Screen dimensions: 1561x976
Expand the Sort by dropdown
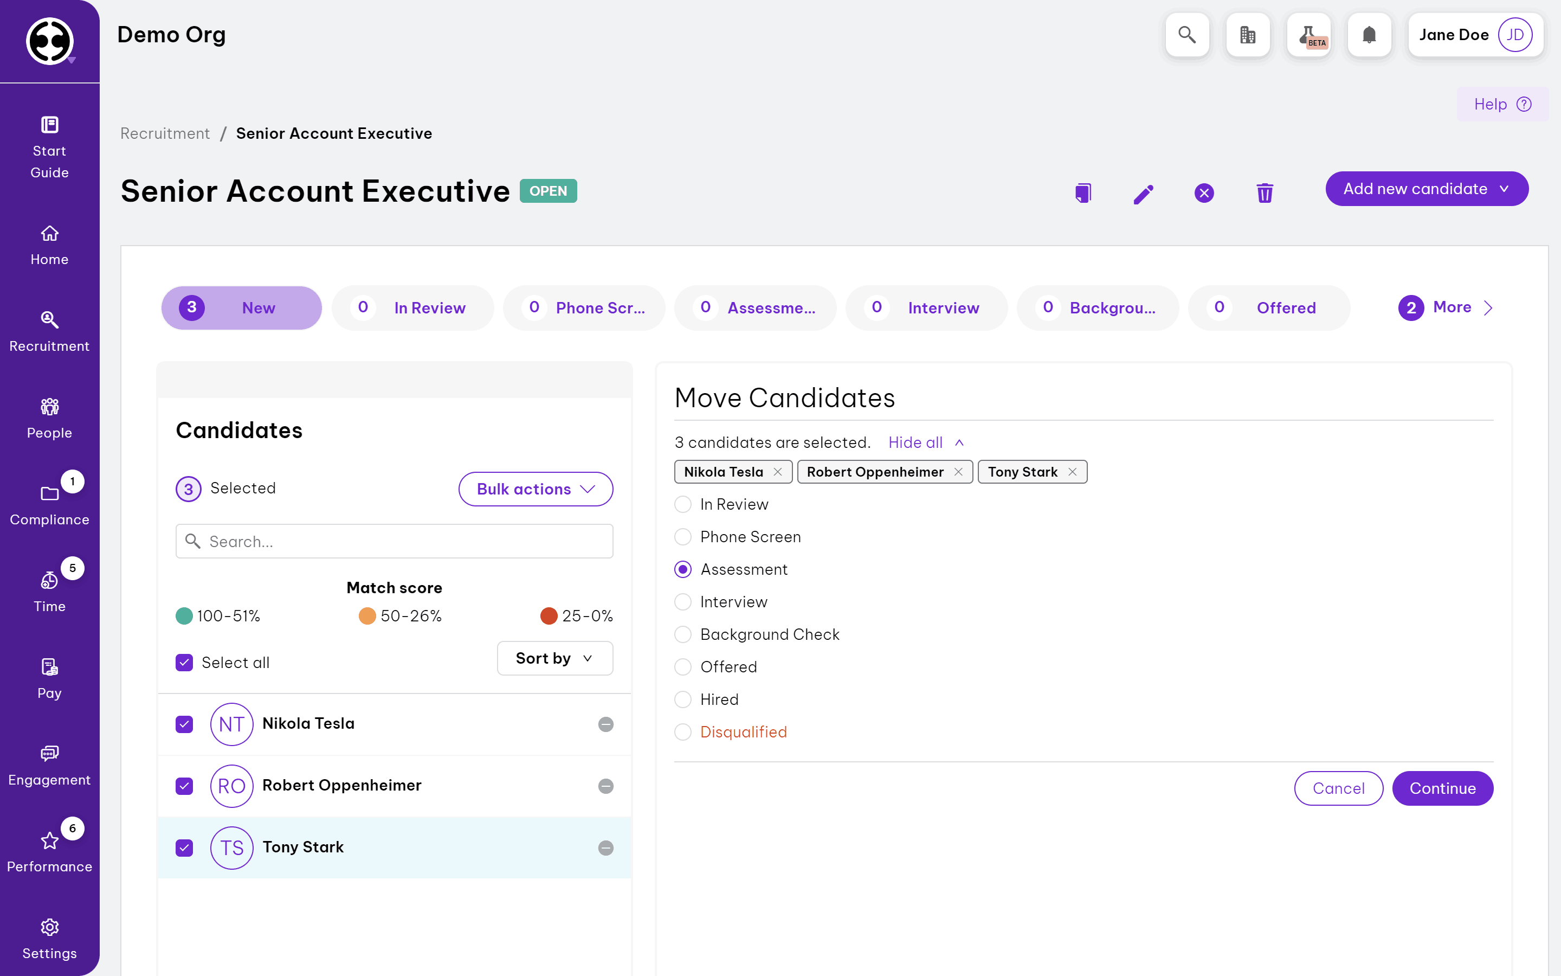click(x=554, y=658)
